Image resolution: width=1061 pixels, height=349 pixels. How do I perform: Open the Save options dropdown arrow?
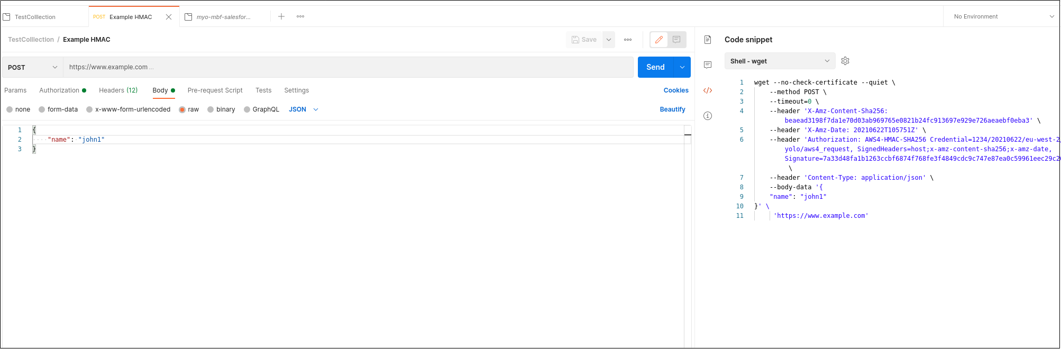(x=609, y=40)
